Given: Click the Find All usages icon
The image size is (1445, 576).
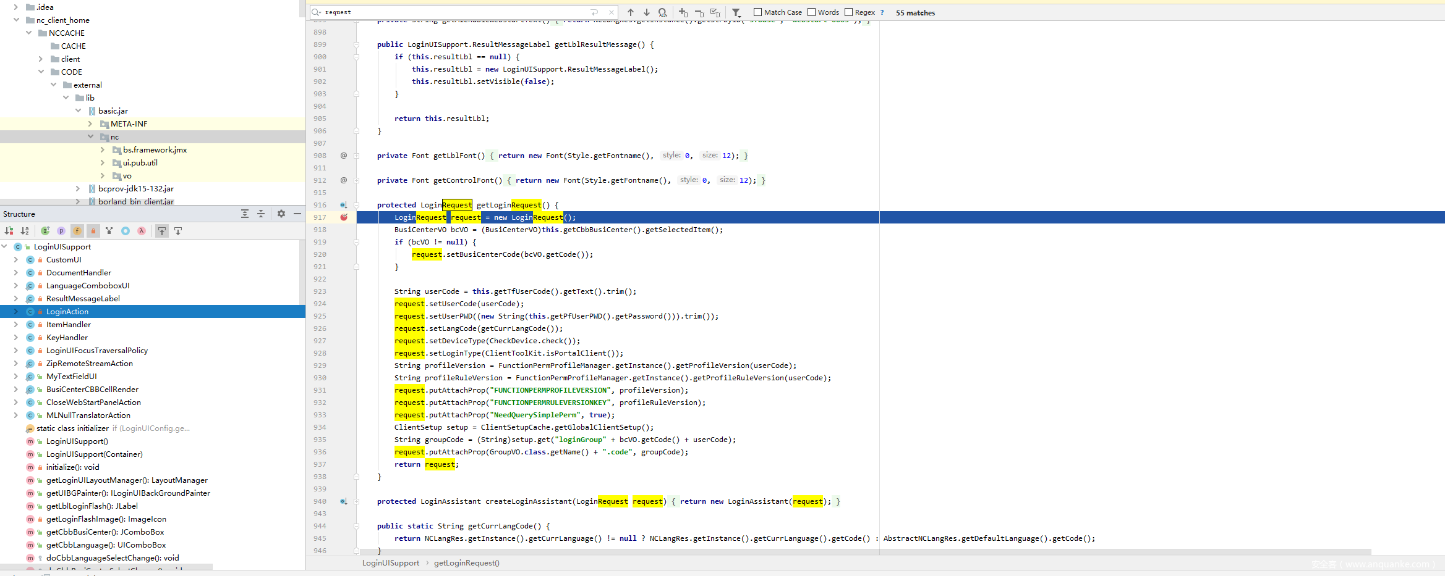Looking at the screenshot, I should 662,12.
